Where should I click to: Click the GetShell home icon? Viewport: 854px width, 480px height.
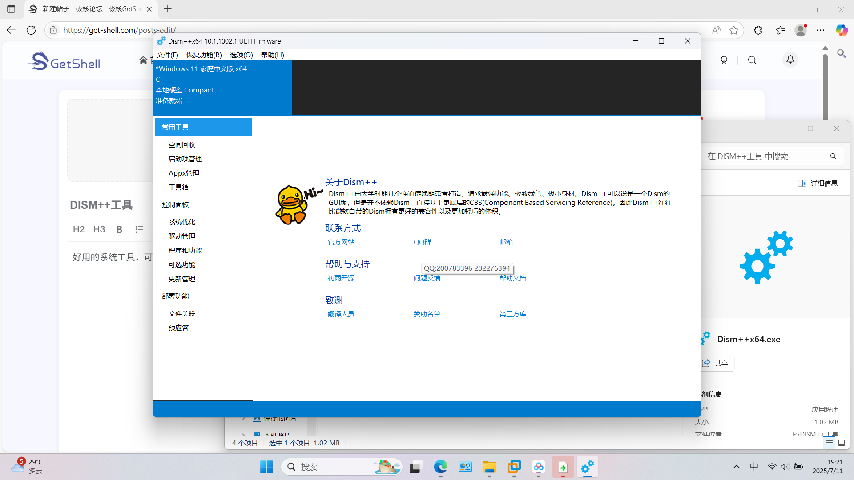tap(143, 60)
